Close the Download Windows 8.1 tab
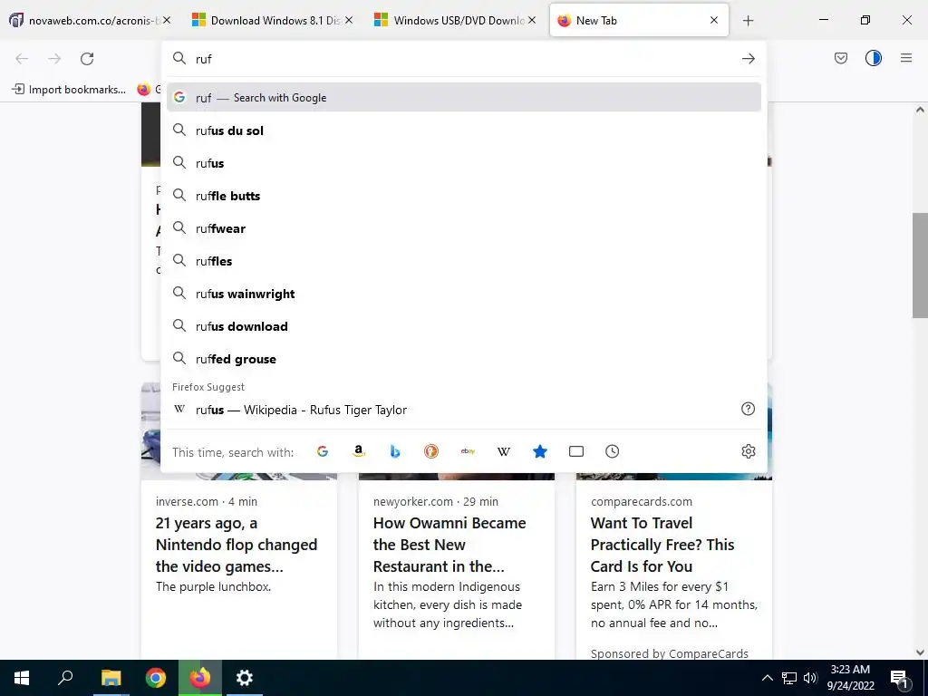Screen dimensions: 928x696 [x=349, y=20]
